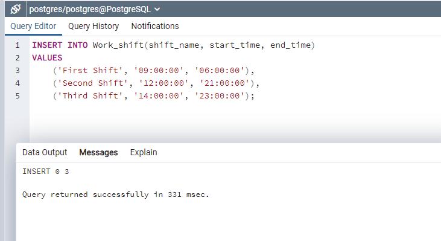Click the 'Second Shift' string value
Image resolution: width=441 pixels, height=241 pixels.
point(93,83)
